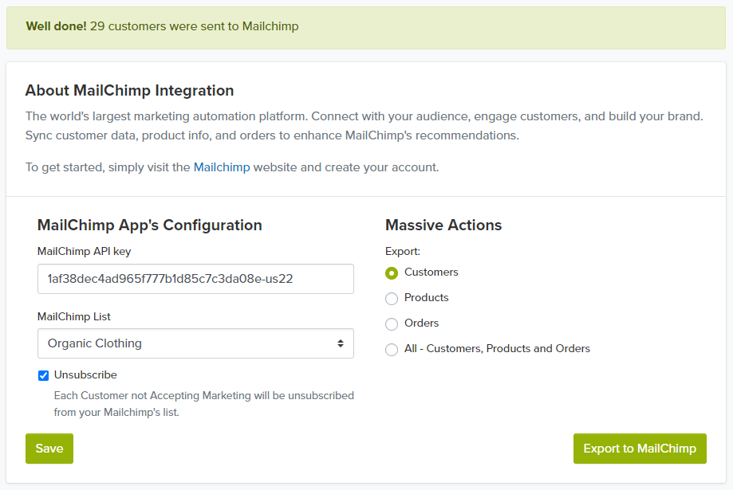Choose the Orders export radio button
Screen dimensions: 733x490
[x=392, y=324]
